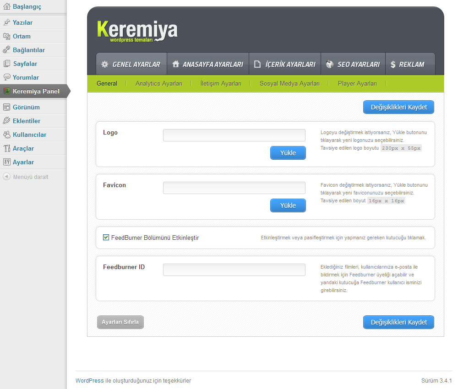Click the Menüyü daralt collapse arrow icon
Image resolution: width=458 pixels, height=389 pixels.
[x=6, y=177]
